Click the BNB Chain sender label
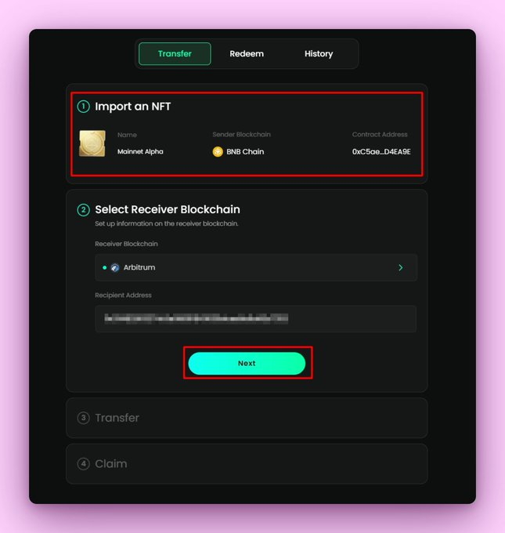Screen dimensions: 505x533 (245, 151)
